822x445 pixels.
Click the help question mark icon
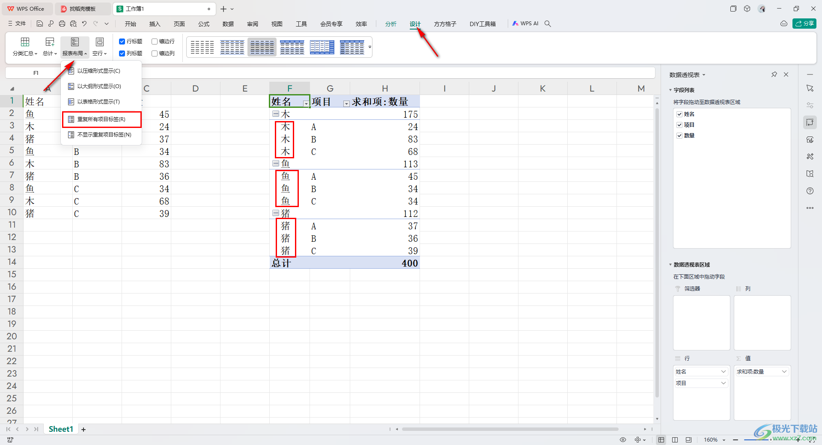point(810,191)
